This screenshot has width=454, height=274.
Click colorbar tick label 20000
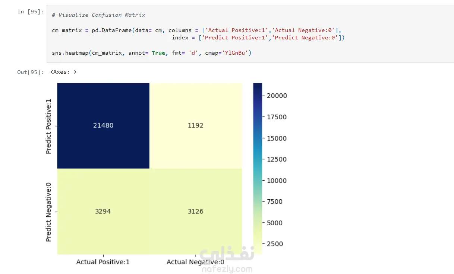point(277,96)
